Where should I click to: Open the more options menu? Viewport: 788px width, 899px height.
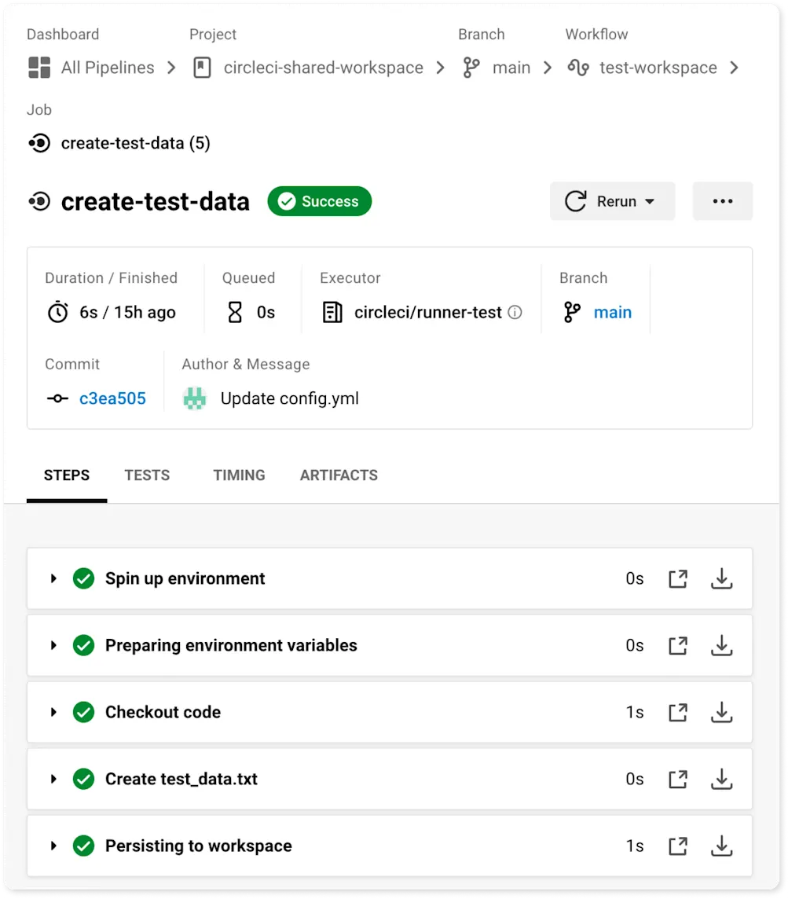click(x=721, y=201)
